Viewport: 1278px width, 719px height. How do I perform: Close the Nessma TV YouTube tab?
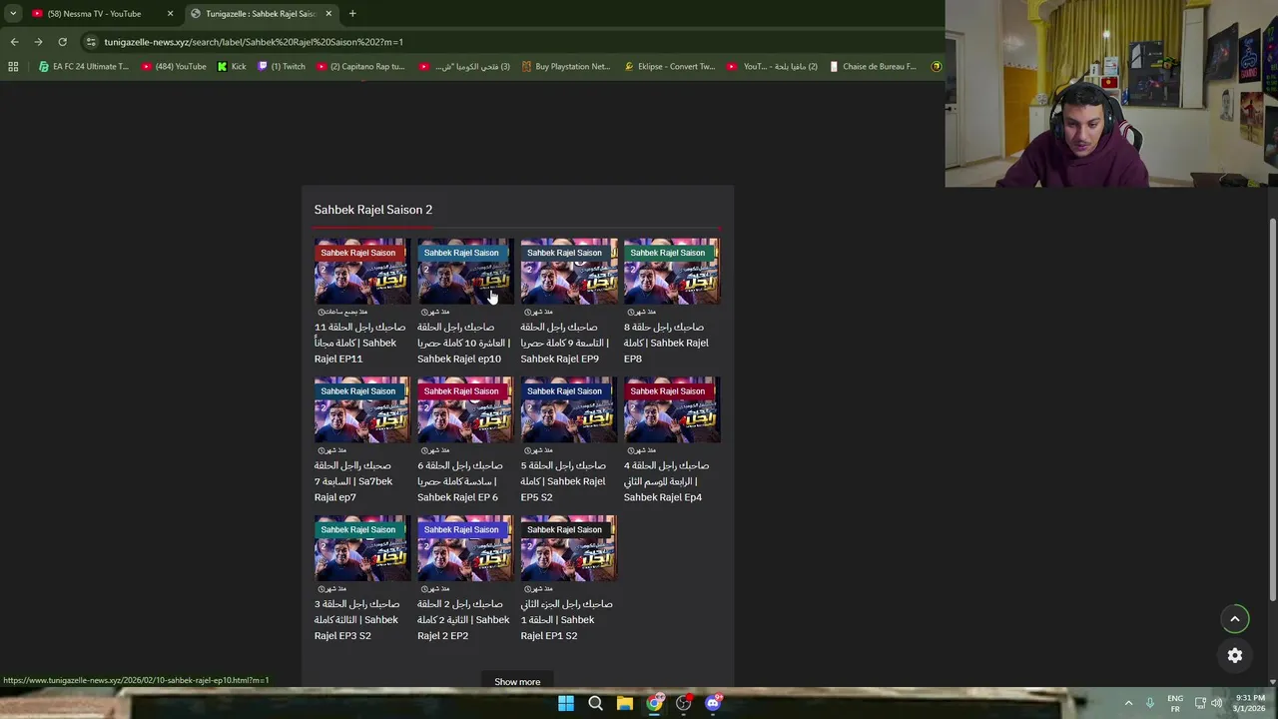click(x=170, y=14)
